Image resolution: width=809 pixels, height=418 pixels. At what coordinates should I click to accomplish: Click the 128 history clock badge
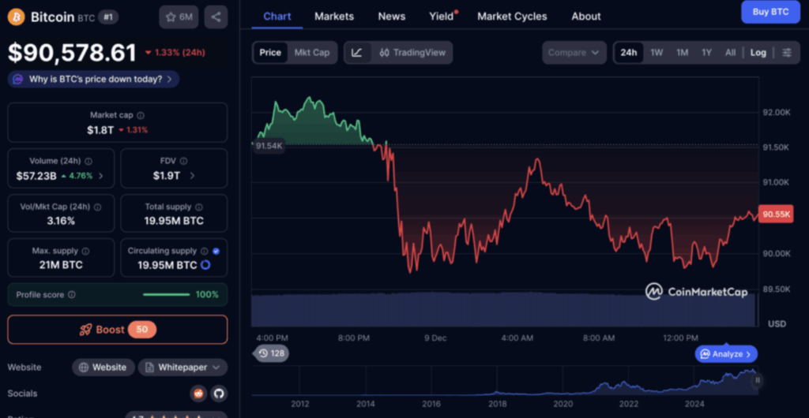271,353
